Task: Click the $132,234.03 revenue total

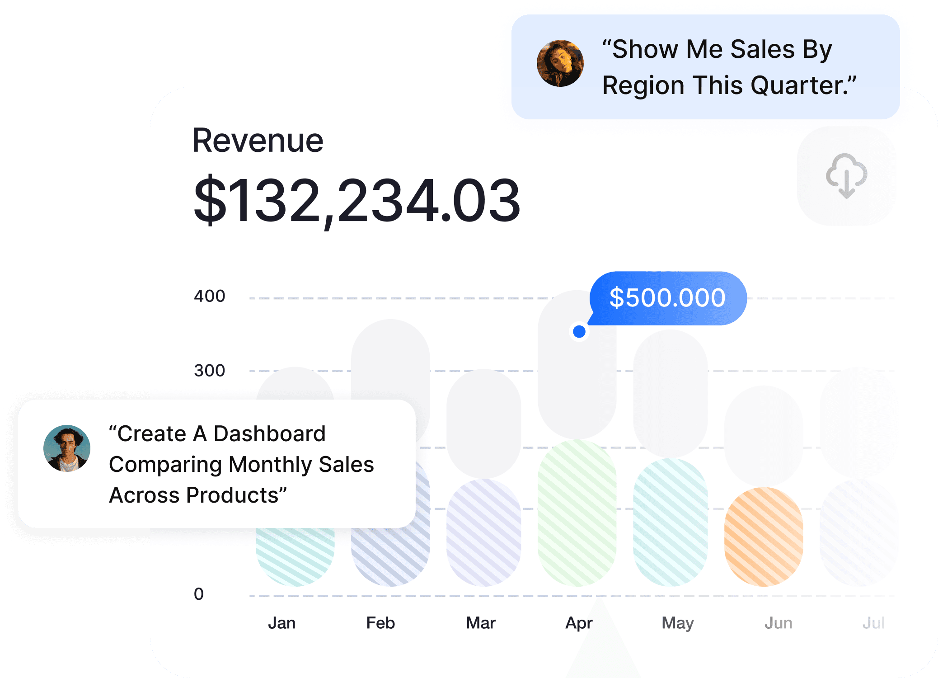Action: 356,200
